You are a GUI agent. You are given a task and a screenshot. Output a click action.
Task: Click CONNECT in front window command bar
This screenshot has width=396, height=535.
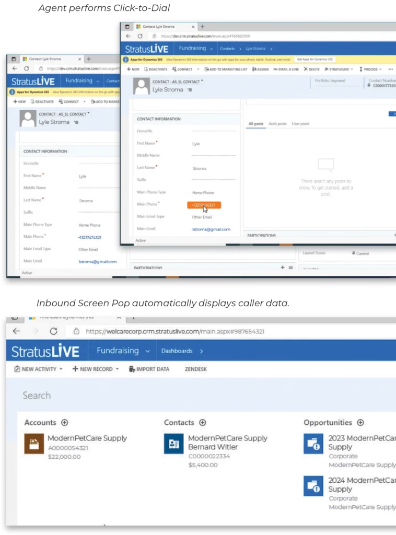[x=182, y=69]
